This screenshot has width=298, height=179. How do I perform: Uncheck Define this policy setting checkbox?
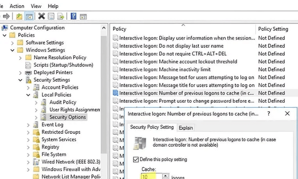pyautogui.click(x=137, y=159)
